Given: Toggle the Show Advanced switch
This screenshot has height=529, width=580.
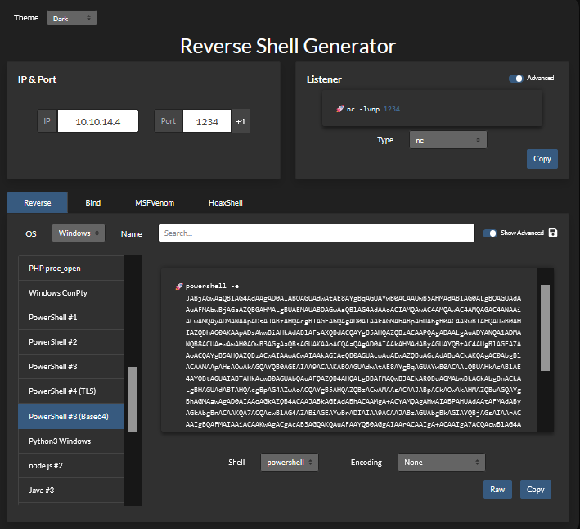Looking at the screenshot, I should click(x=489, y=233).
